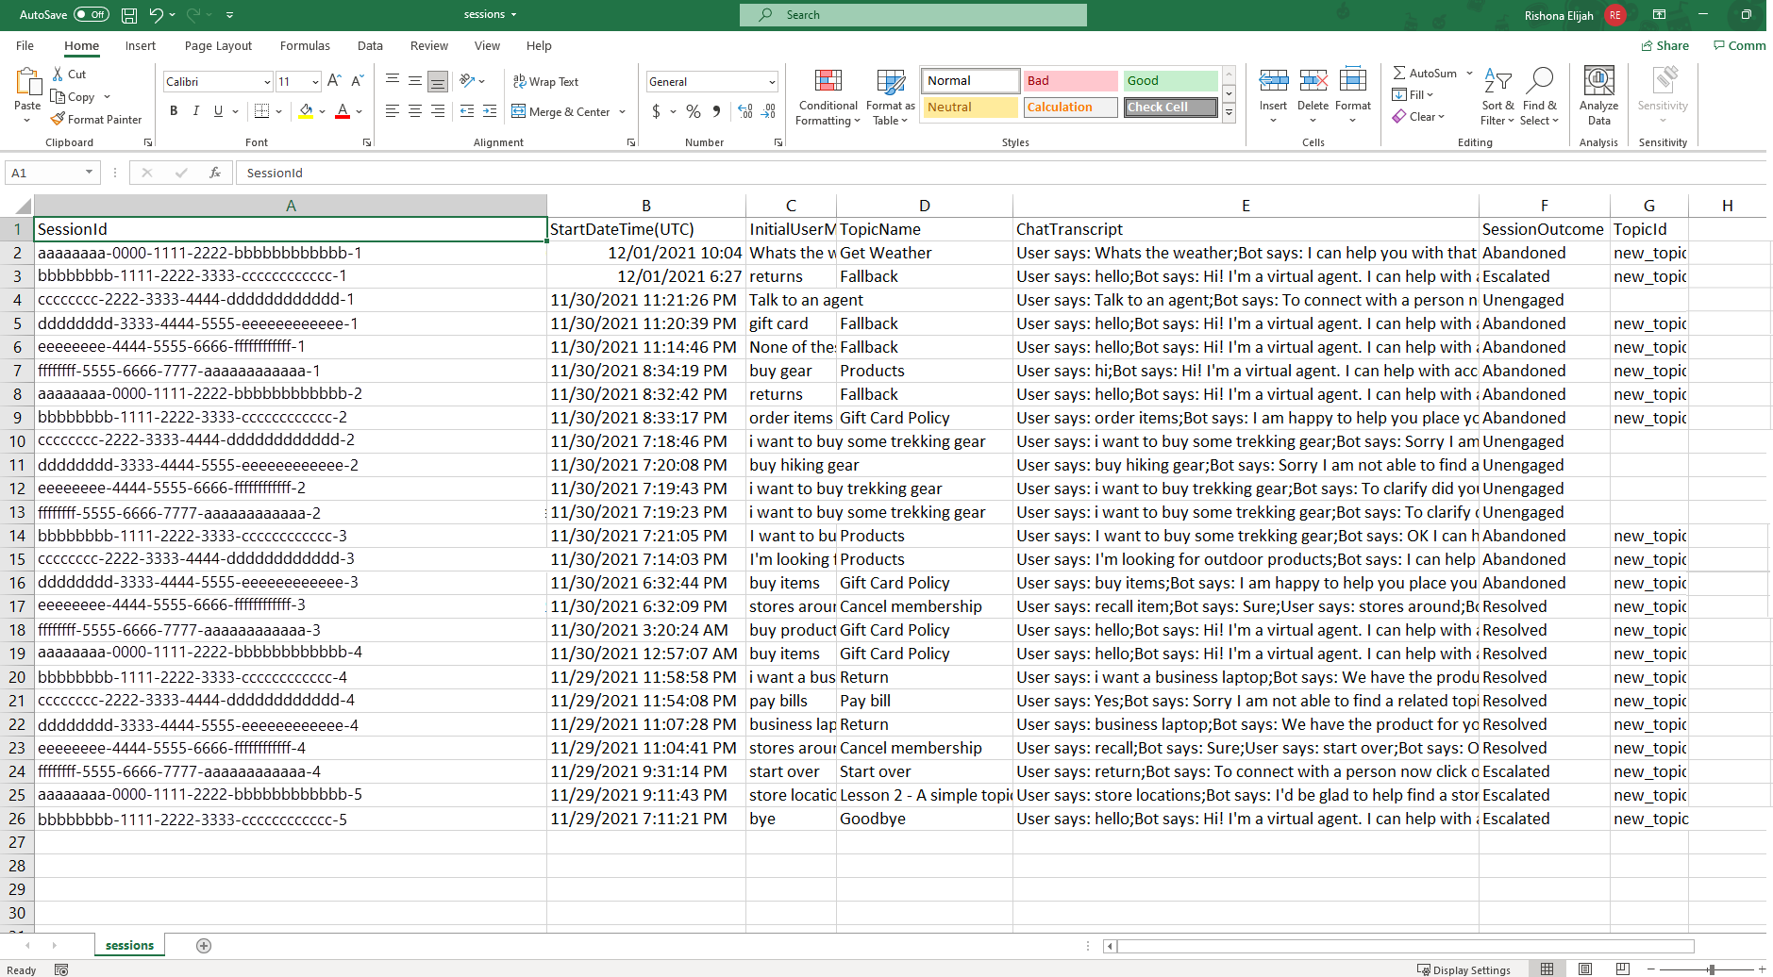
Task: Click Sort & Filter icon
Action: pyautogui.click(x=1497, y=95)
